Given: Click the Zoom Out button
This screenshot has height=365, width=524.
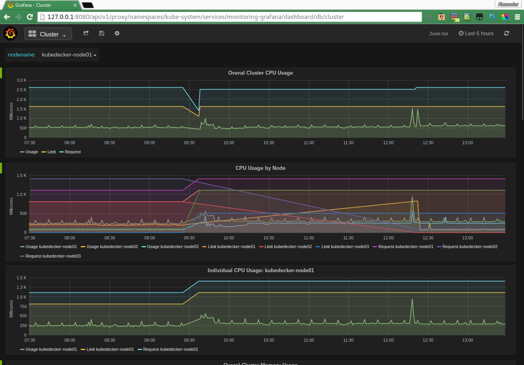Looking at the screenshot, I should click(x=438, y=33).
